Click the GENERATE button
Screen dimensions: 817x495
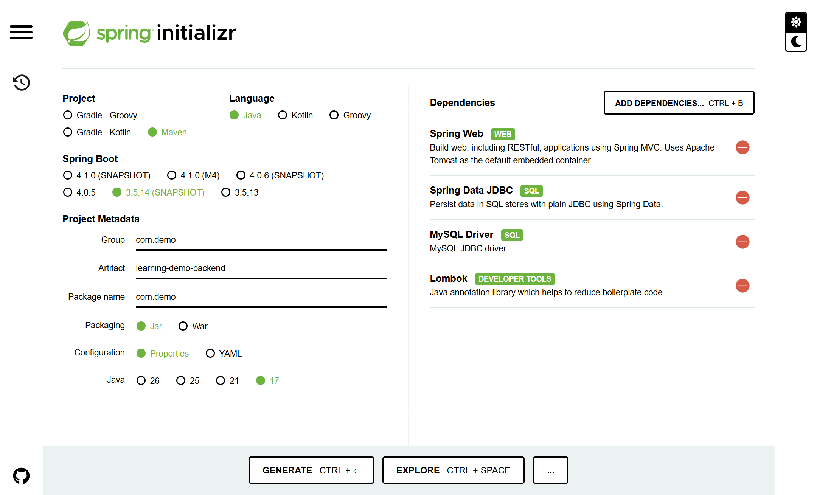(x=311, y=470)
